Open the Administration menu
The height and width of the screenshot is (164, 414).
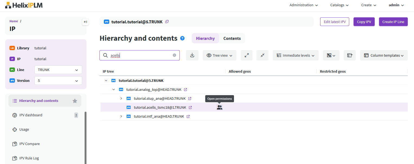click(x=303, y=5)
